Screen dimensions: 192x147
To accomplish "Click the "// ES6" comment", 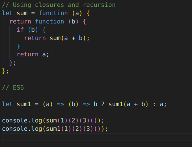I will click(13, 88).
